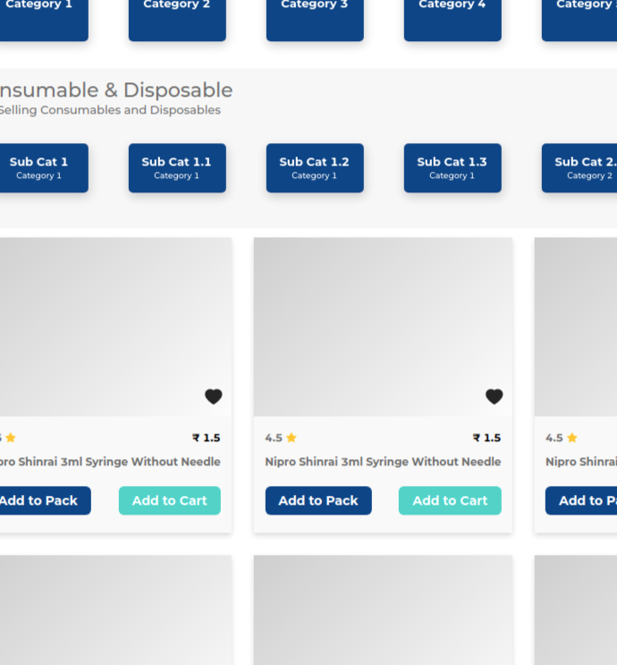This screenshot has height=665, width=617.
Task: Click the star icon on the leftmost product card
Action: pos(11,438)
